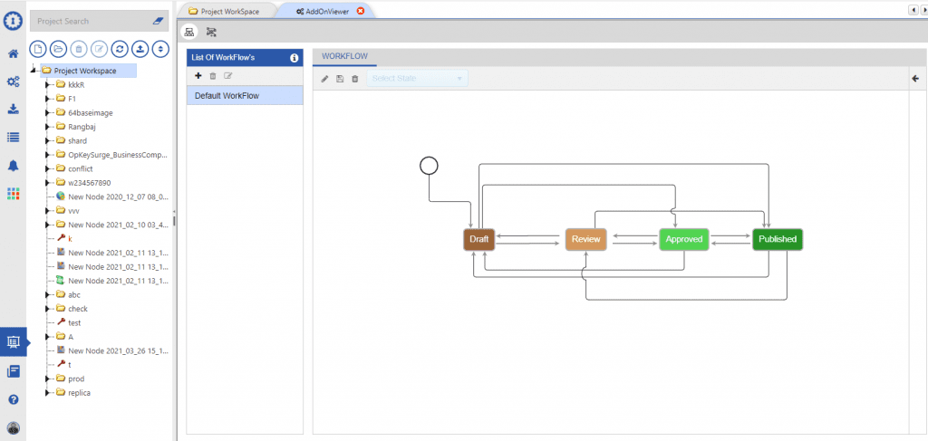The width and height of the screenshot is (928, 441).
Task: Click the open folder icon in project toolbar
Action: (58, 49)
